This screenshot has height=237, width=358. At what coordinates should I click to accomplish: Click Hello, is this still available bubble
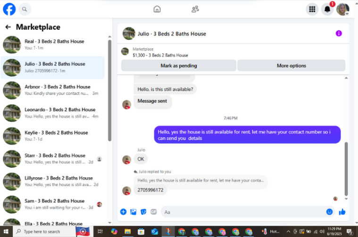coord(165,89)
